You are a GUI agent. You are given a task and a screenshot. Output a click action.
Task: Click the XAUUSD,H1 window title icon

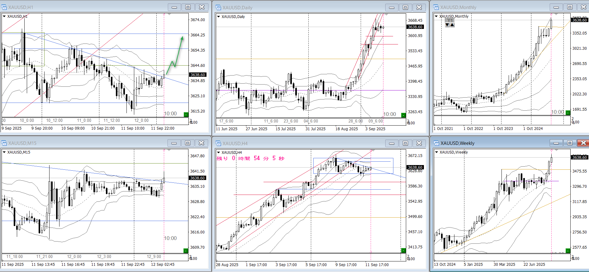pos(4,7)
